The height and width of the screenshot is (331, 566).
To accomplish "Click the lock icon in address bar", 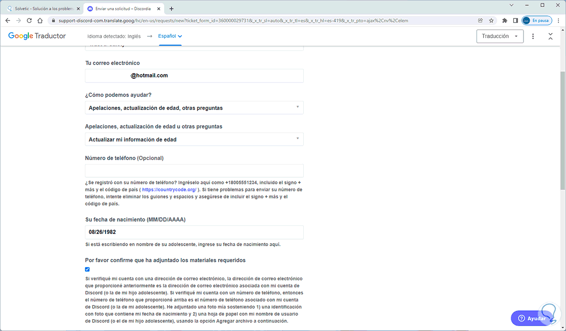I will pyautogui.click(x=53, y=21).
